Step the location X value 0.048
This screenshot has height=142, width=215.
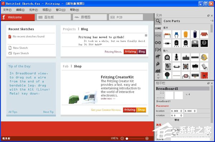point(181,111)
